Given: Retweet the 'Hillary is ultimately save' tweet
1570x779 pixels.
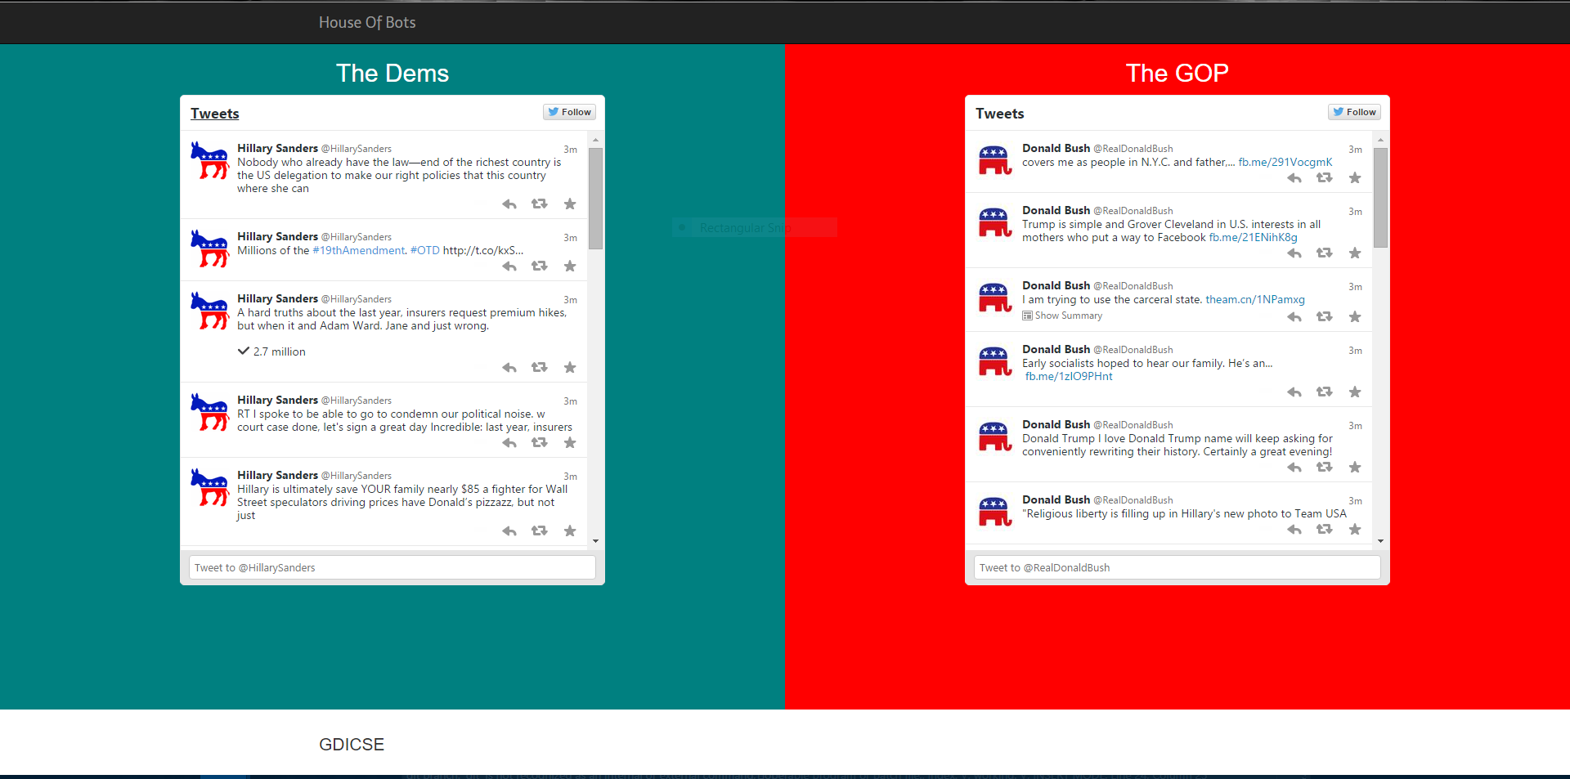Looking at the screenshot, I should coord(540,531).
